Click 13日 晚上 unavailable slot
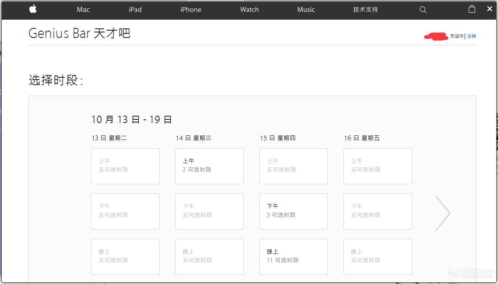The image size is (498, 284). 125,257
